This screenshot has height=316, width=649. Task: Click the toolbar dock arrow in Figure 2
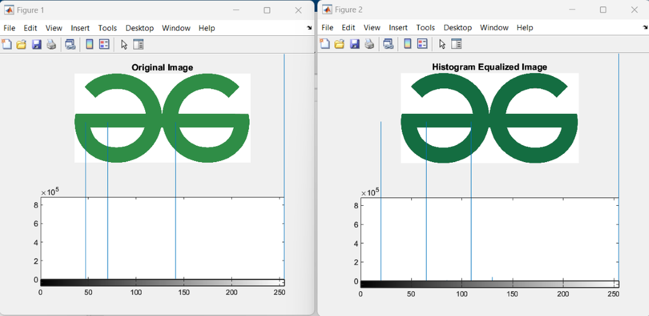(x=646, y=27)
